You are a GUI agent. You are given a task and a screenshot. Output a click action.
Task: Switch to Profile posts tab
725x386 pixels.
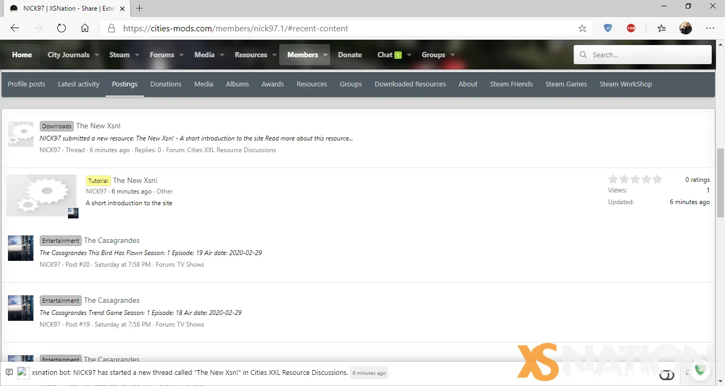point(27,84)
